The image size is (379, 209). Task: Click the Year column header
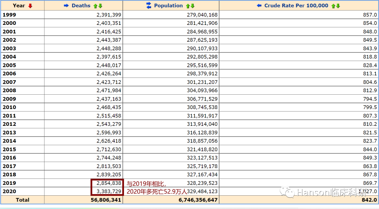coord(19,6)
